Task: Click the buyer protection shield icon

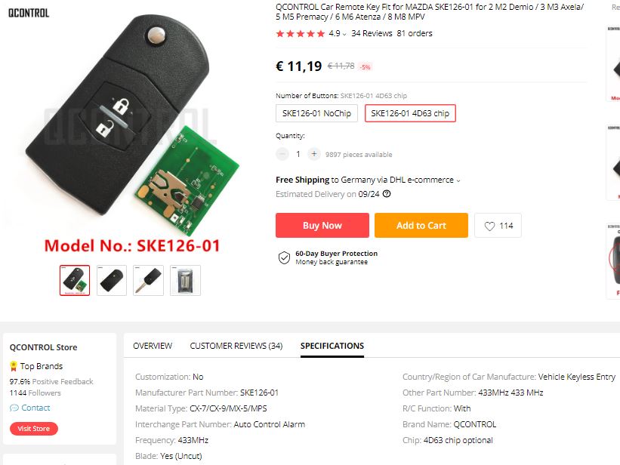Action: pos(284,258)
